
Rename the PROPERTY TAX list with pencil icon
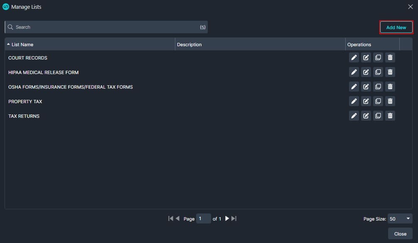pos(354,101)
